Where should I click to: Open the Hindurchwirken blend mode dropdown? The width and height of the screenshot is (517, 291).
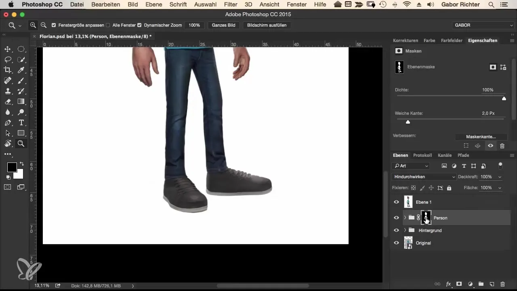coord(424,177)
